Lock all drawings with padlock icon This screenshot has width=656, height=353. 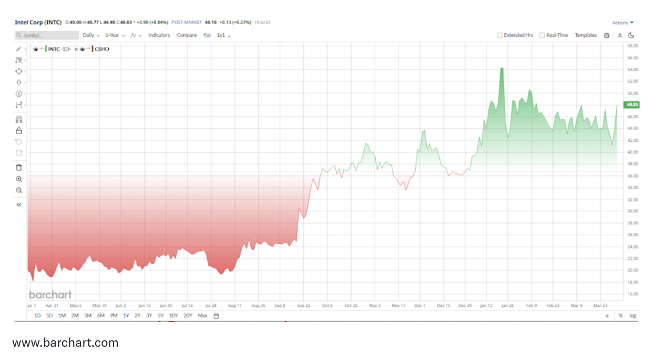pos(19,130)
